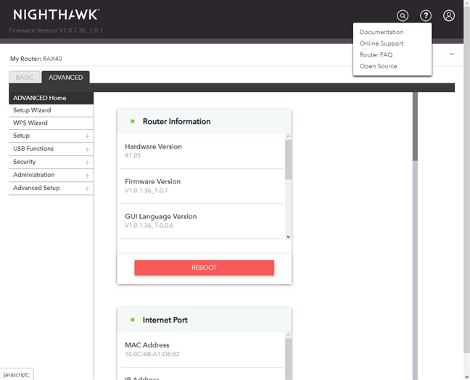470x380 pixels.
Task: Click MAC Address value 10:0C:6B:A1:D6:82
Action: point(152,354)
